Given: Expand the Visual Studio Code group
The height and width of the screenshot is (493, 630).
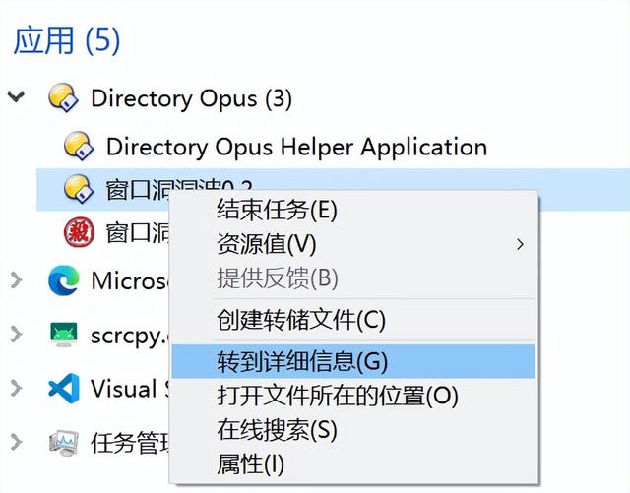Looking at the screenshot, I should click(16, 388).
